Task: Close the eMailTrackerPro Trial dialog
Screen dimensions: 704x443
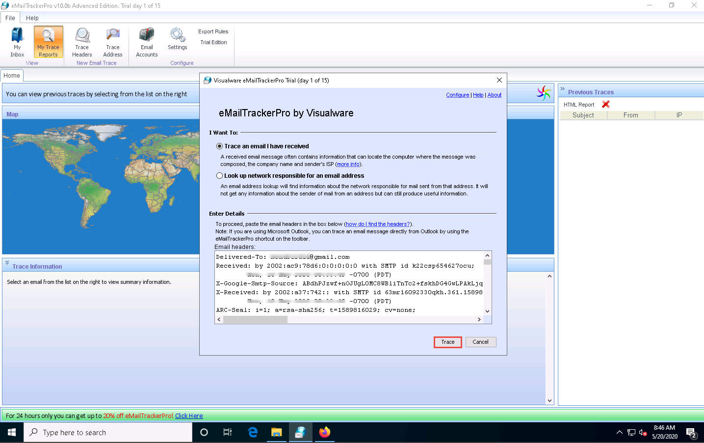Action: (499, 80)
